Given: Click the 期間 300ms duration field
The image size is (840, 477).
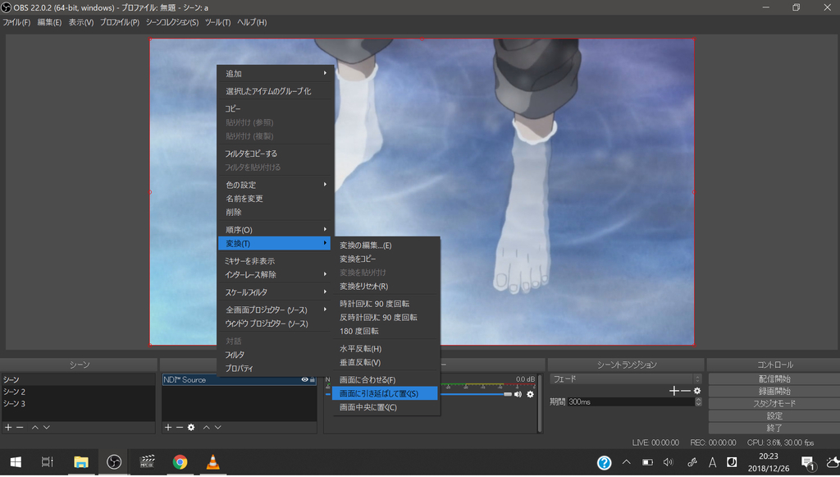Looking at the screenshot, I should pos(631,402).
